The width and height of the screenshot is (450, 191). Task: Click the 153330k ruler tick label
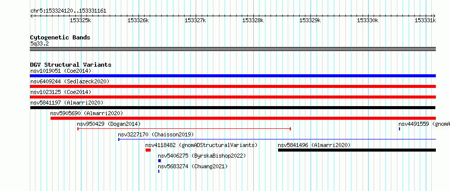click(x=368, y=20)
